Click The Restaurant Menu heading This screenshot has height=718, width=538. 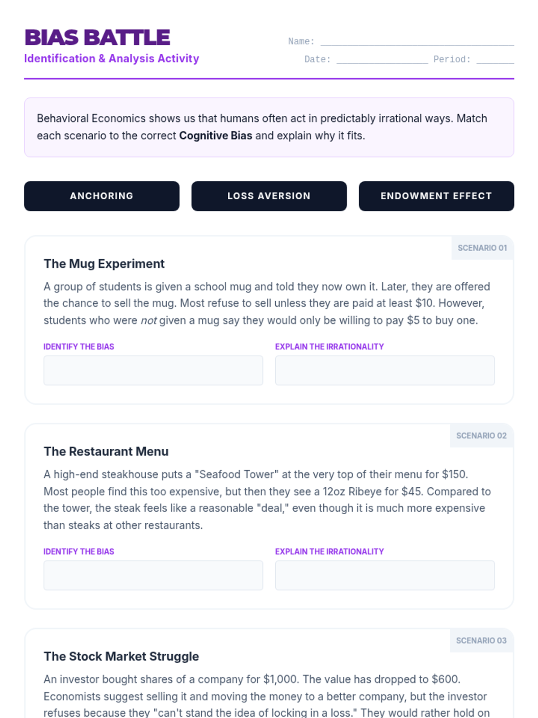[106, 451]
